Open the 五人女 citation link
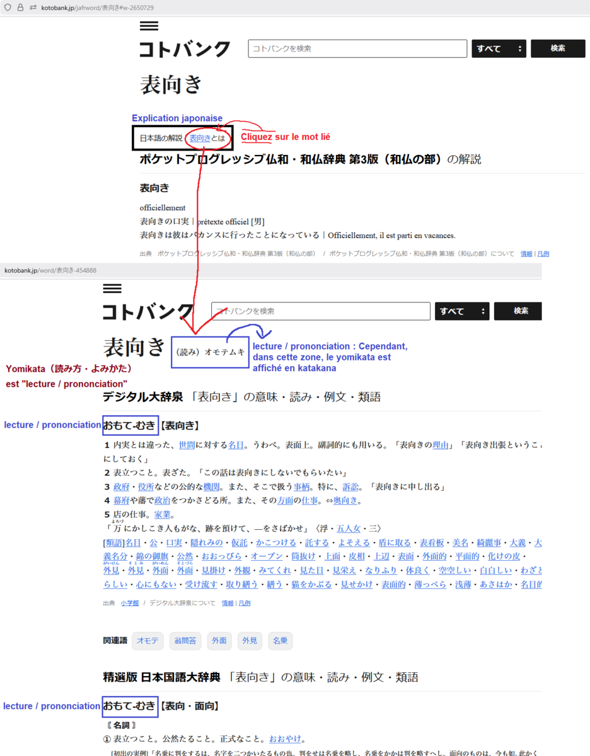 tap(350, 528)
